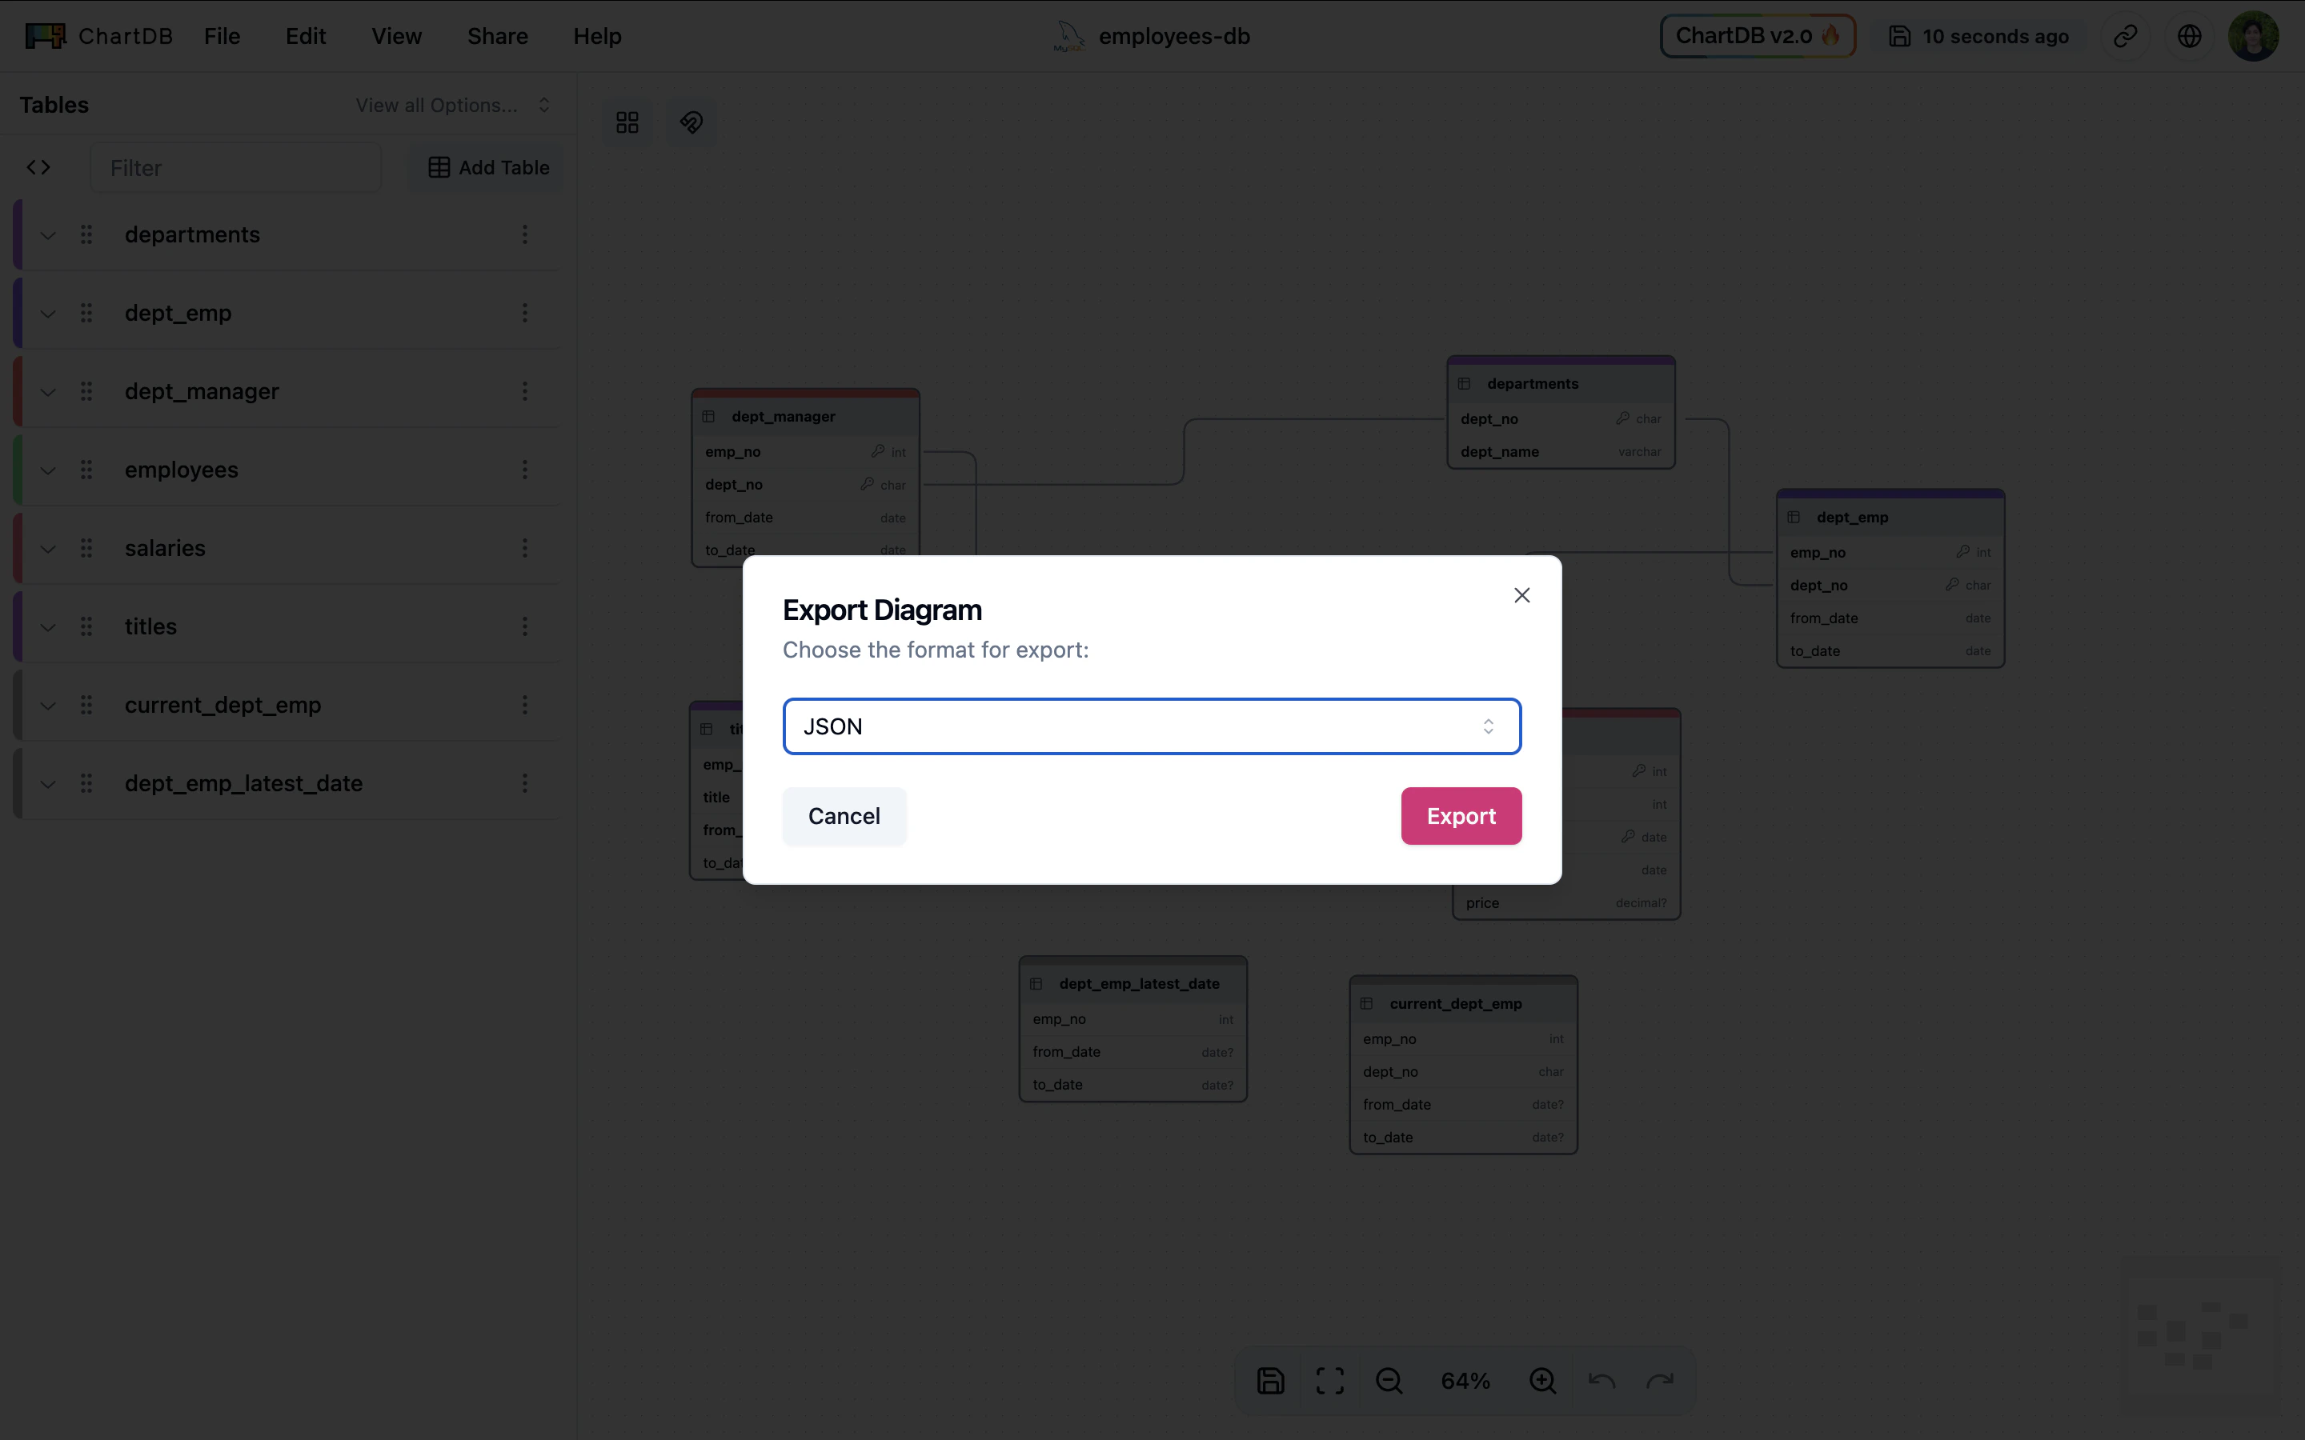Open View all Options selector
2305x1440 pixels.
[452, 105]
